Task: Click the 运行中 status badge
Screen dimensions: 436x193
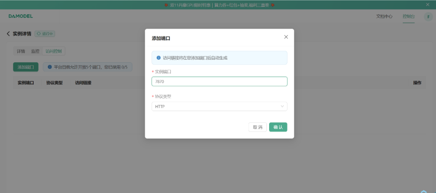Action: (45, 34)
